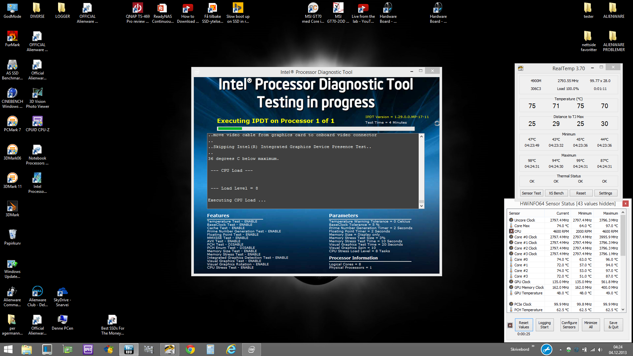
Task: Click Logging Start in HWiNFO64
Action: [x=544, y=325]
